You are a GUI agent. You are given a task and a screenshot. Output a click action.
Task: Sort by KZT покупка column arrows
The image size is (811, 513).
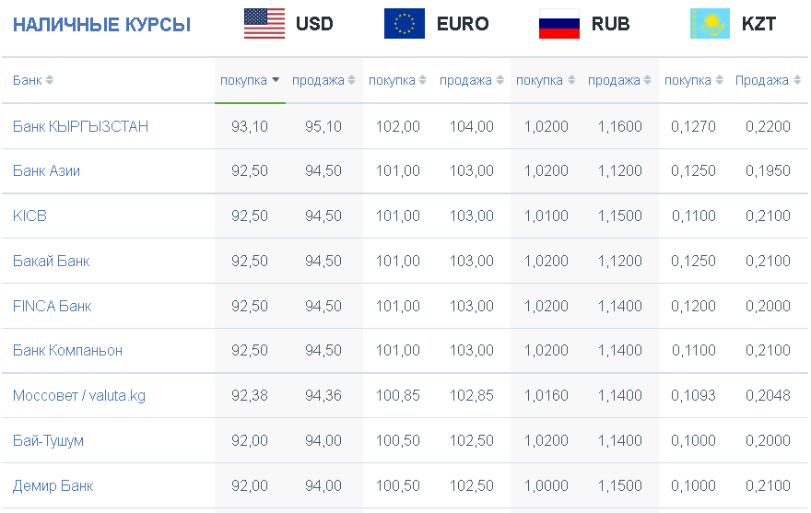coord(719,80)
